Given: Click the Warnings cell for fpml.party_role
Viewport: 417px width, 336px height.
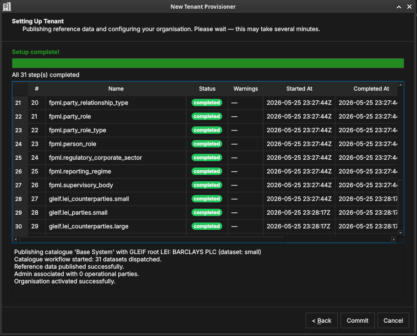Looking at the screenshot, I should 246,117.
